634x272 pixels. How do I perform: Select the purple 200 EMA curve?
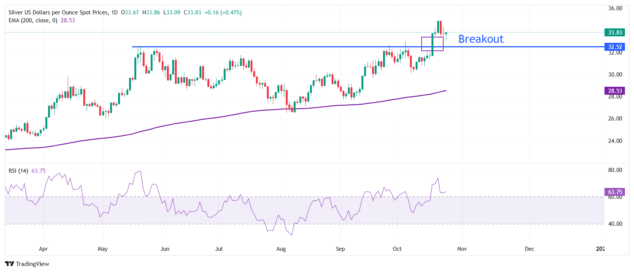pyautogui.click(x=227, y=116)
